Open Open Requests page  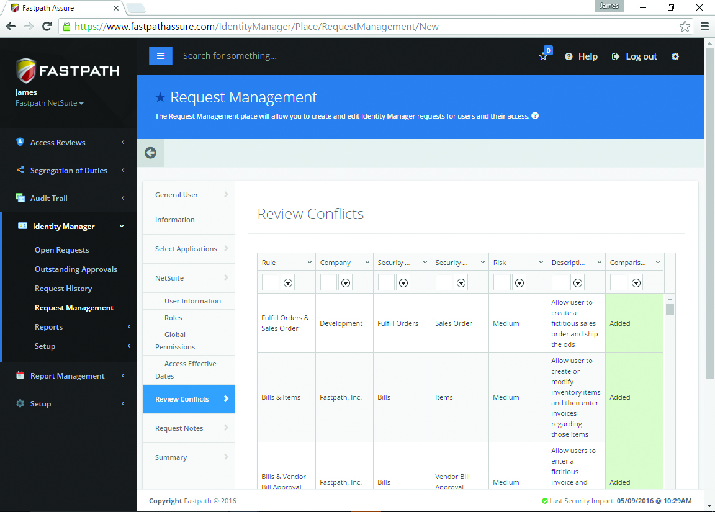[62, 250]
